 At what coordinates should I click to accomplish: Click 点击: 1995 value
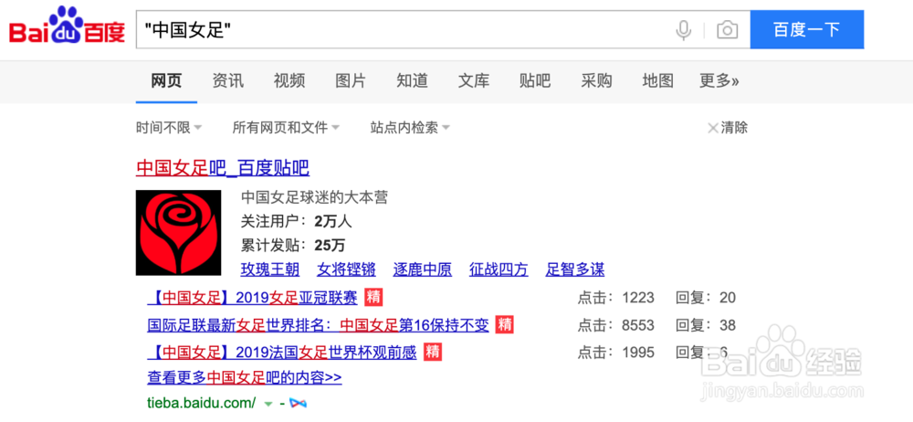point(616,353)
